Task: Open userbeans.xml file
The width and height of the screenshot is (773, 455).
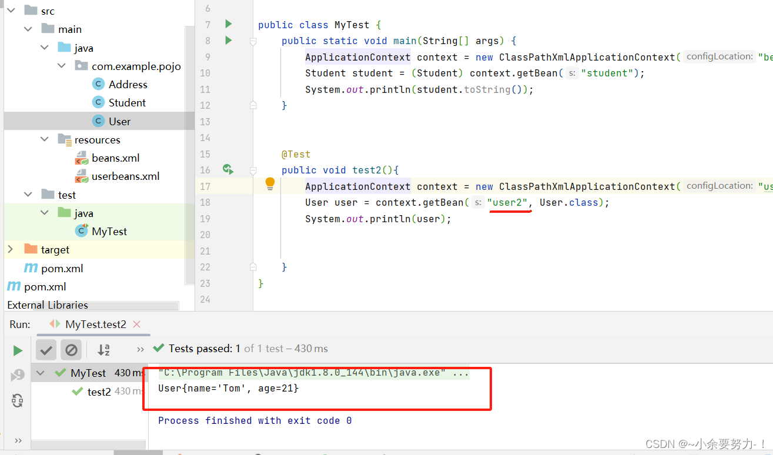Action: pos(126,176)
